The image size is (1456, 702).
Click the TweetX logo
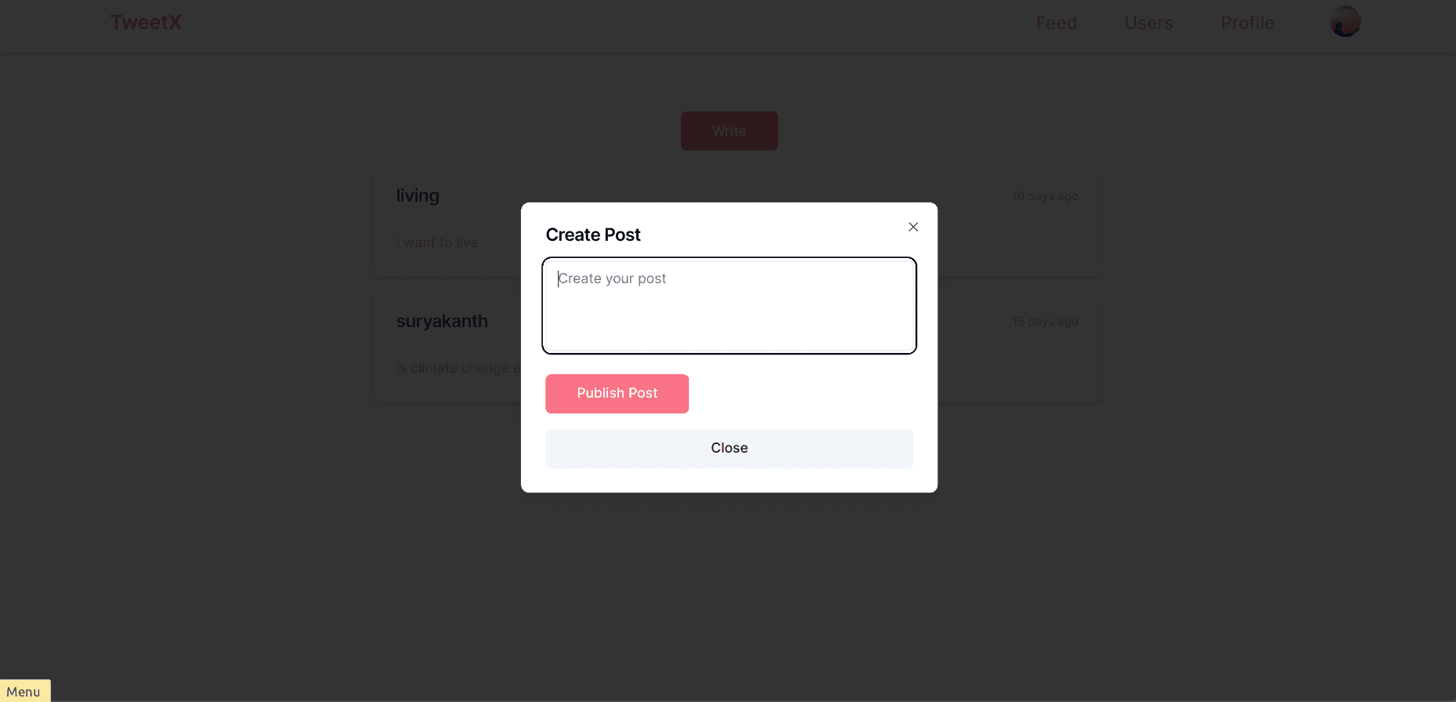point(145,22)
